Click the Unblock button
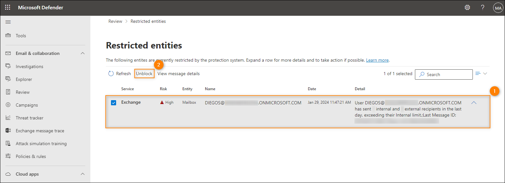505x183 pixels. pyautogui.click(x=144, y=74)
